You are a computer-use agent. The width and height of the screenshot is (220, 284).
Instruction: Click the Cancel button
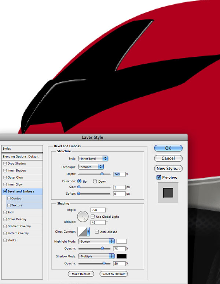click(168, 158)
